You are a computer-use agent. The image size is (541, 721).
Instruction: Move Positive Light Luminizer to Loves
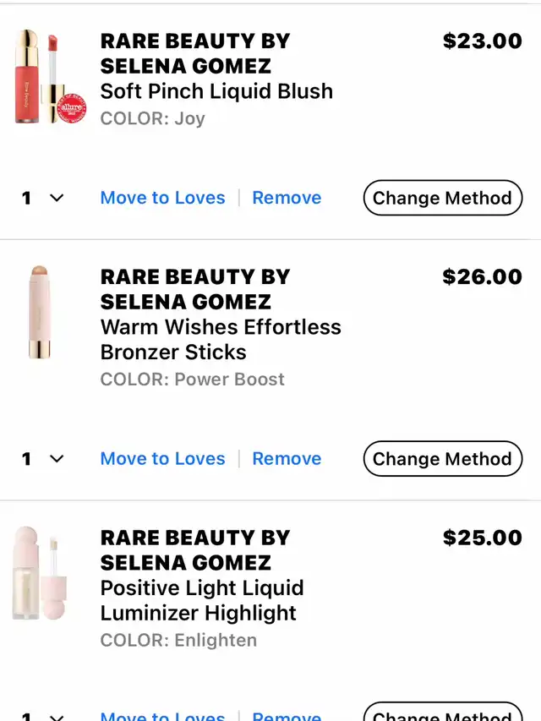pos(163,716)
